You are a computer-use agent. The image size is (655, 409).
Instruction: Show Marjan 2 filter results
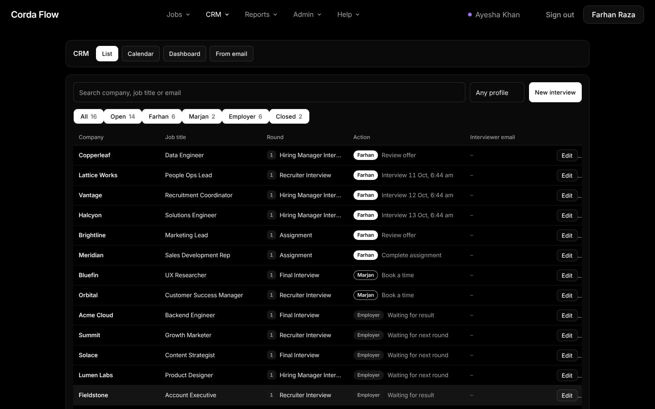pos(202,116)
